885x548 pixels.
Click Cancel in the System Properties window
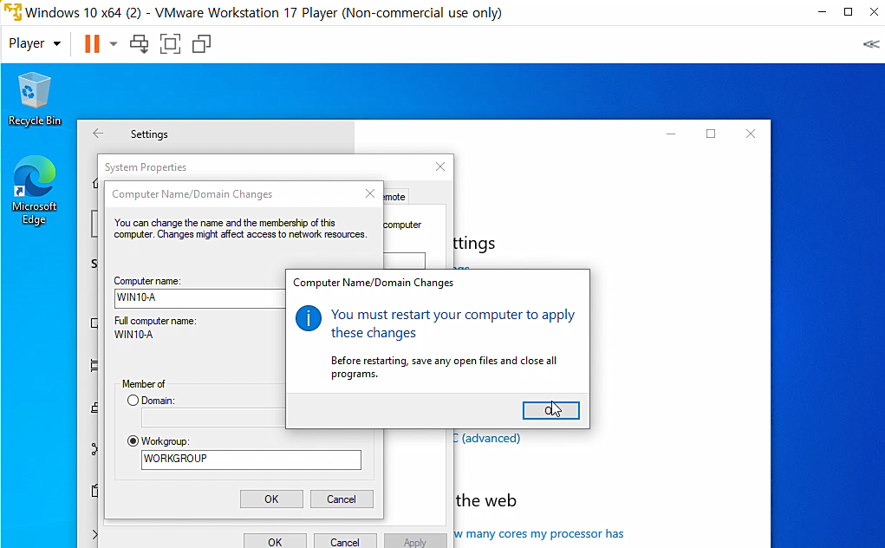pos(345,541)
